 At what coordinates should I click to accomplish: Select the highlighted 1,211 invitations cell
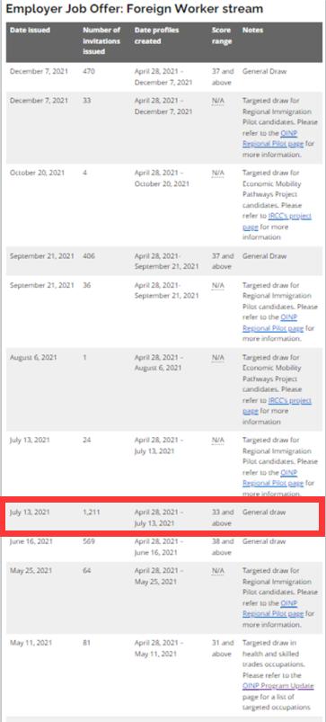click(92, 512)
